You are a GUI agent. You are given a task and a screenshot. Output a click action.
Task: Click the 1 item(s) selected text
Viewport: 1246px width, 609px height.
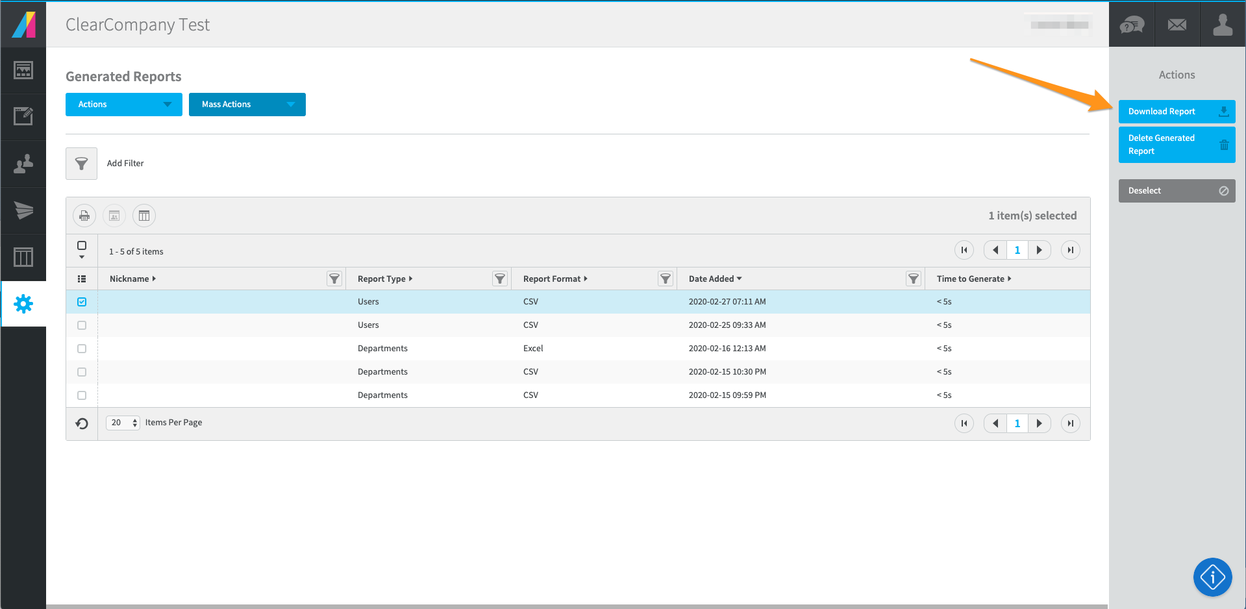click(1032, 216)
